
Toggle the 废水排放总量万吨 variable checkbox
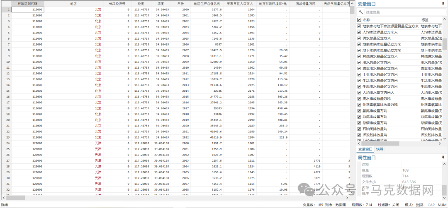(359, 99)
